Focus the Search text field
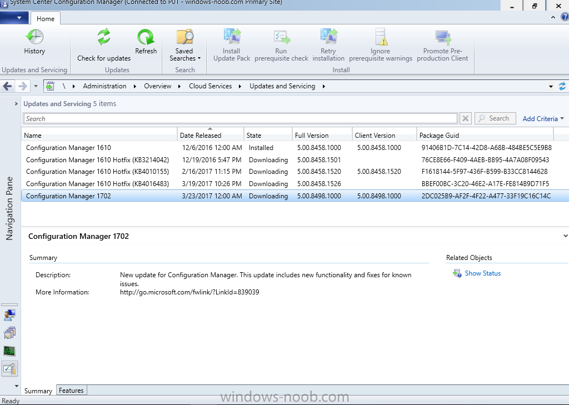Screen dimensions: 569x405 [240, 119]
